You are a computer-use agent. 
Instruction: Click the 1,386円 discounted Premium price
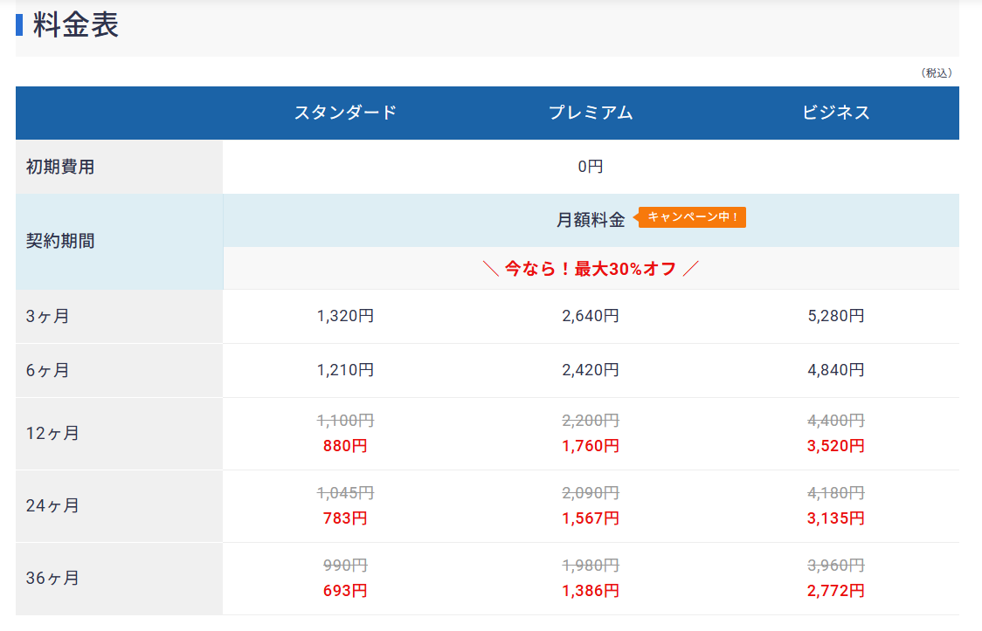coord(591,591)
